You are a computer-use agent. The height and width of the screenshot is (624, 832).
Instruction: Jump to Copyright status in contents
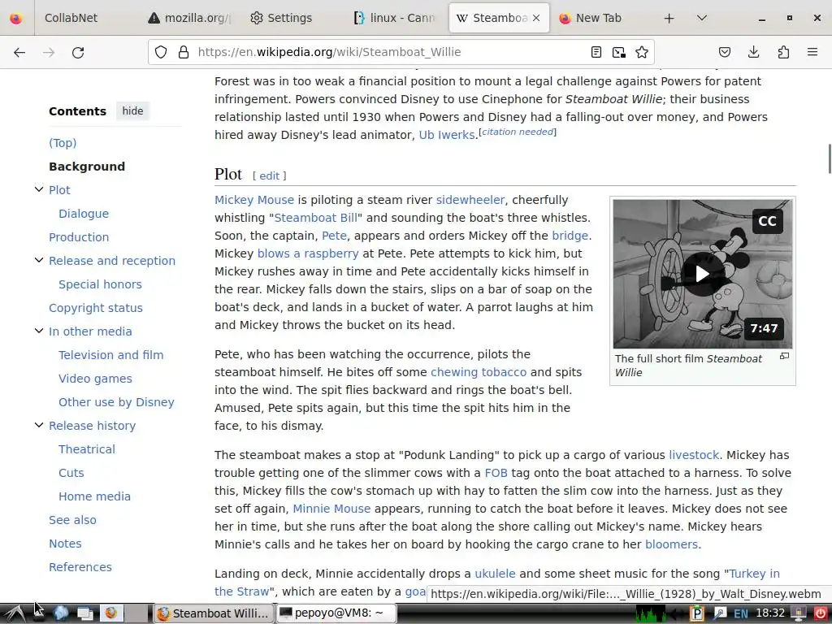tap(96, 308)
